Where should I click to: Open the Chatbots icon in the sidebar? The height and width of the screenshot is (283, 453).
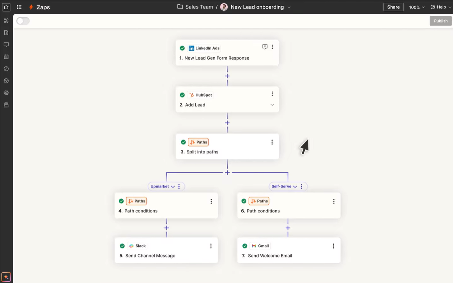point(6,44)
